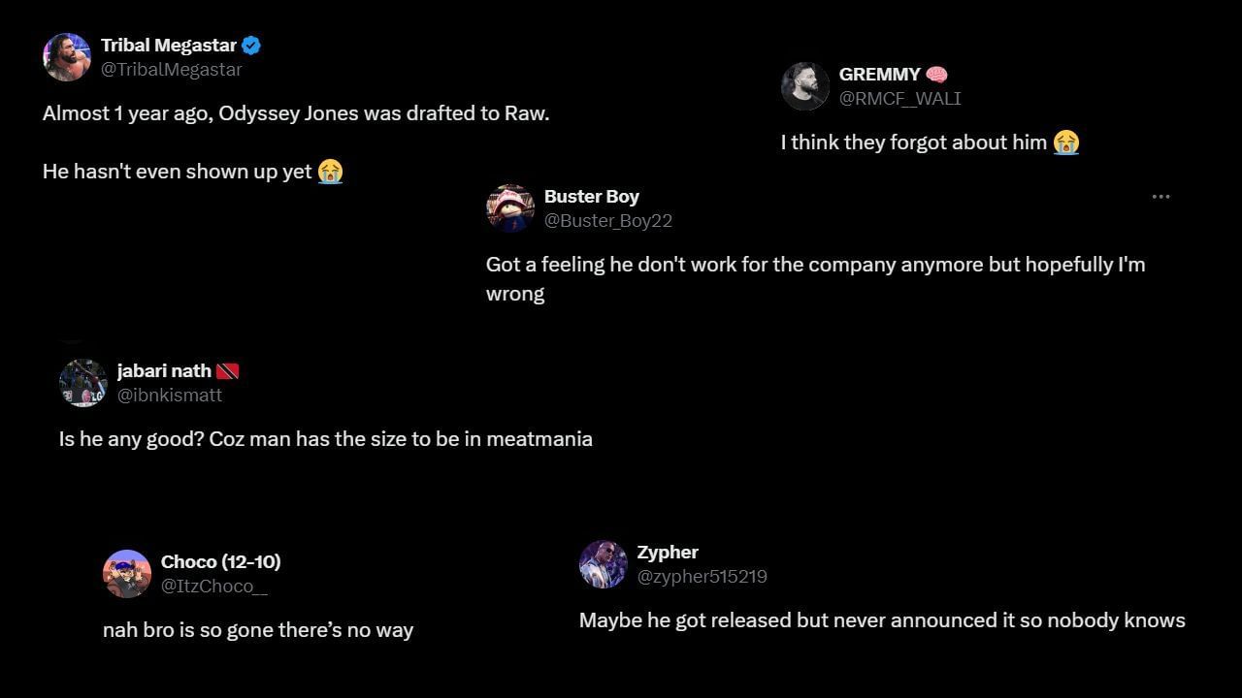Open the three-dot more options menu
Image resolution: width=1242 pixels, height=698 pixels.
tap(1160, 197)
